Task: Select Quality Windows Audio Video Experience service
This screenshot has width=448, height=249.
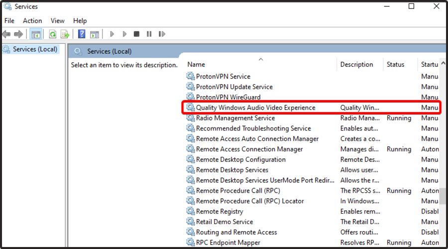Action: tap(312, 108)
